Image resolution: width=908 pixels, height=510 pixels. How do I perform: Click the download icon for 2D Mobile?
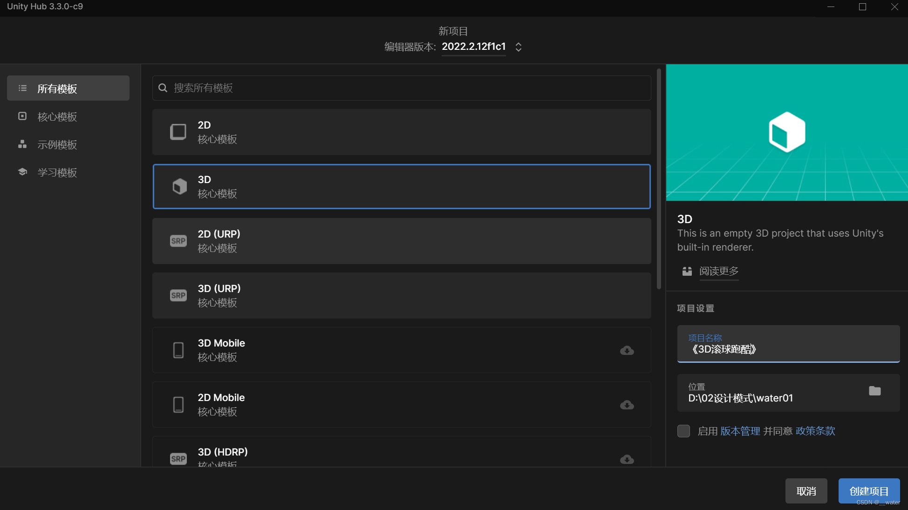pos(627,405)
